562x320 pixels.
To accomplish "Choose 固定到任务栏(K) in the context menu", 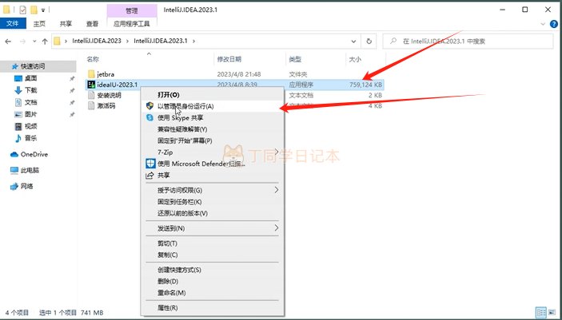I will point(212,202).
